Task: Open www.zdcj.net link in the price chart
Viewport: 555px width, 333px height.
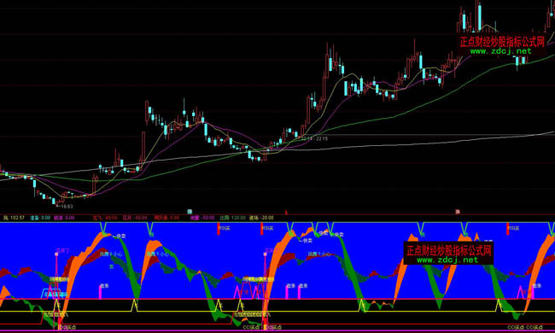Action: (x=500, y=51)
